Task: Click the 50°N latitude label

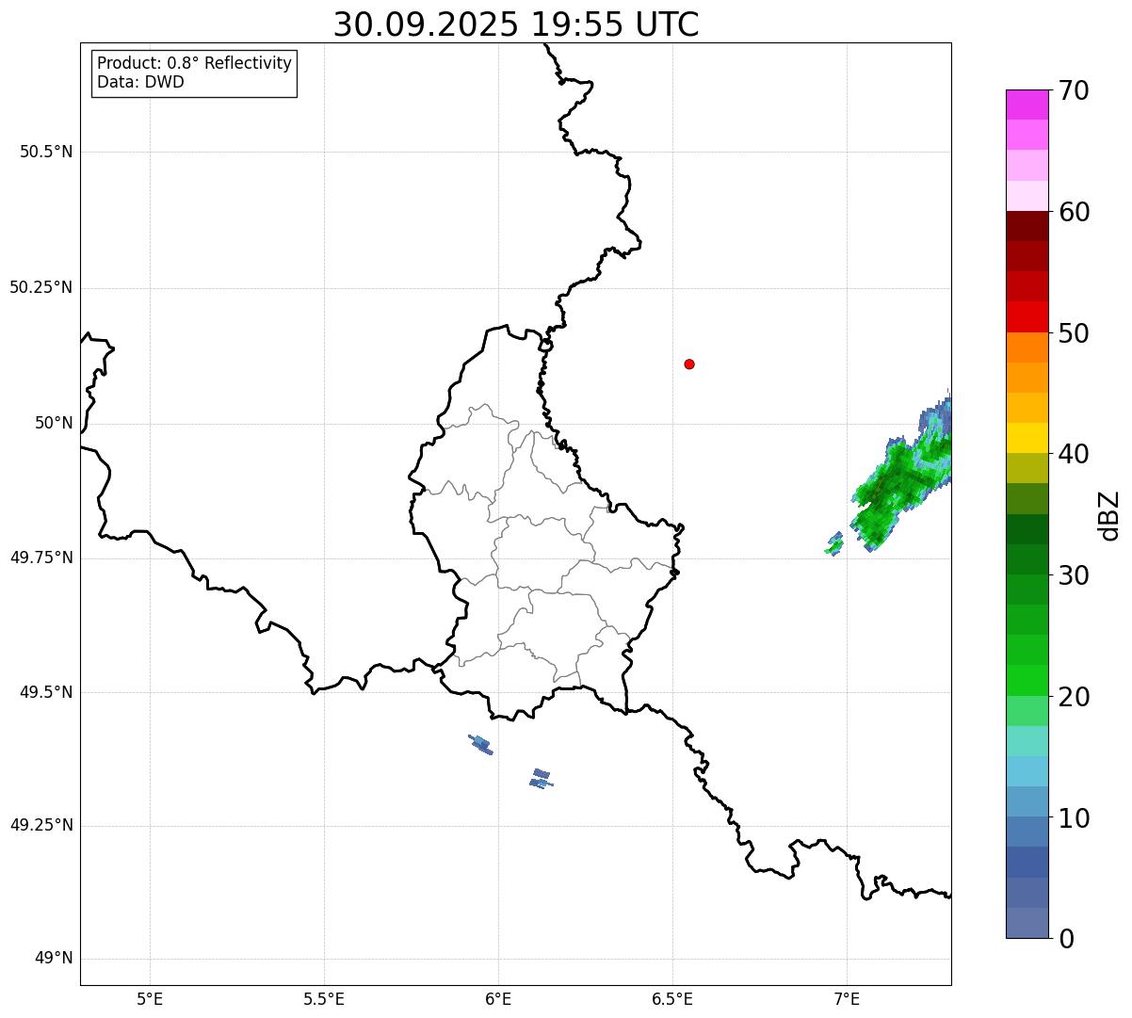Action: [x=54, y=423]
